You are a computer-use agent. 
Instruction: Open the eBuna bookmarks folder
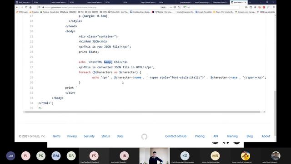pos(64,12)
